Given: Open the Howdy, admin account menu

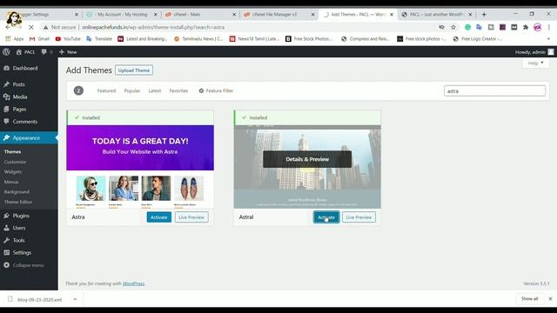Looking at the screenshot, I should click(x=534, y=52).
